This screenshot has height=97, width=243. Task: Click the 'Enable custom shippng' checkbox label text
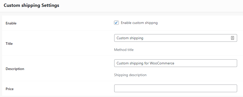click(139, 23)
